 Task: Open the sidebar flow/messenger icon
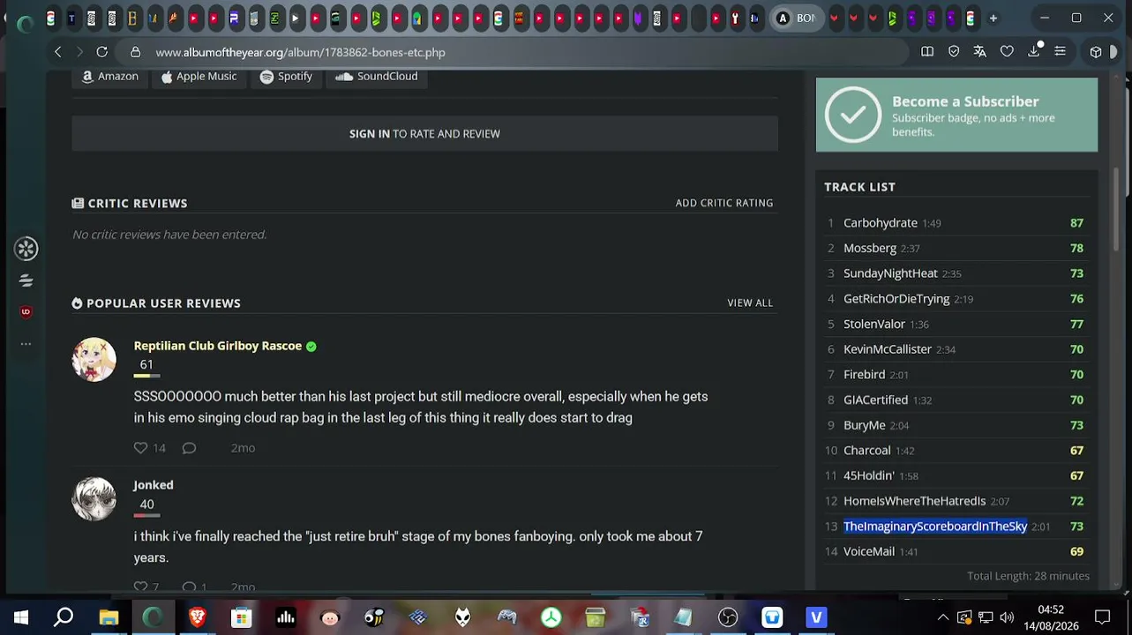click(x=26, y=280)
